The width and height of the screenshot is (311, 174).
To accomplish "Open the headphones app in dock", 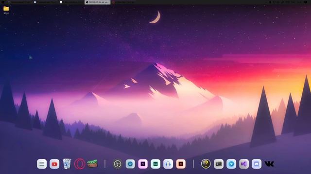I will pos(168,164).
